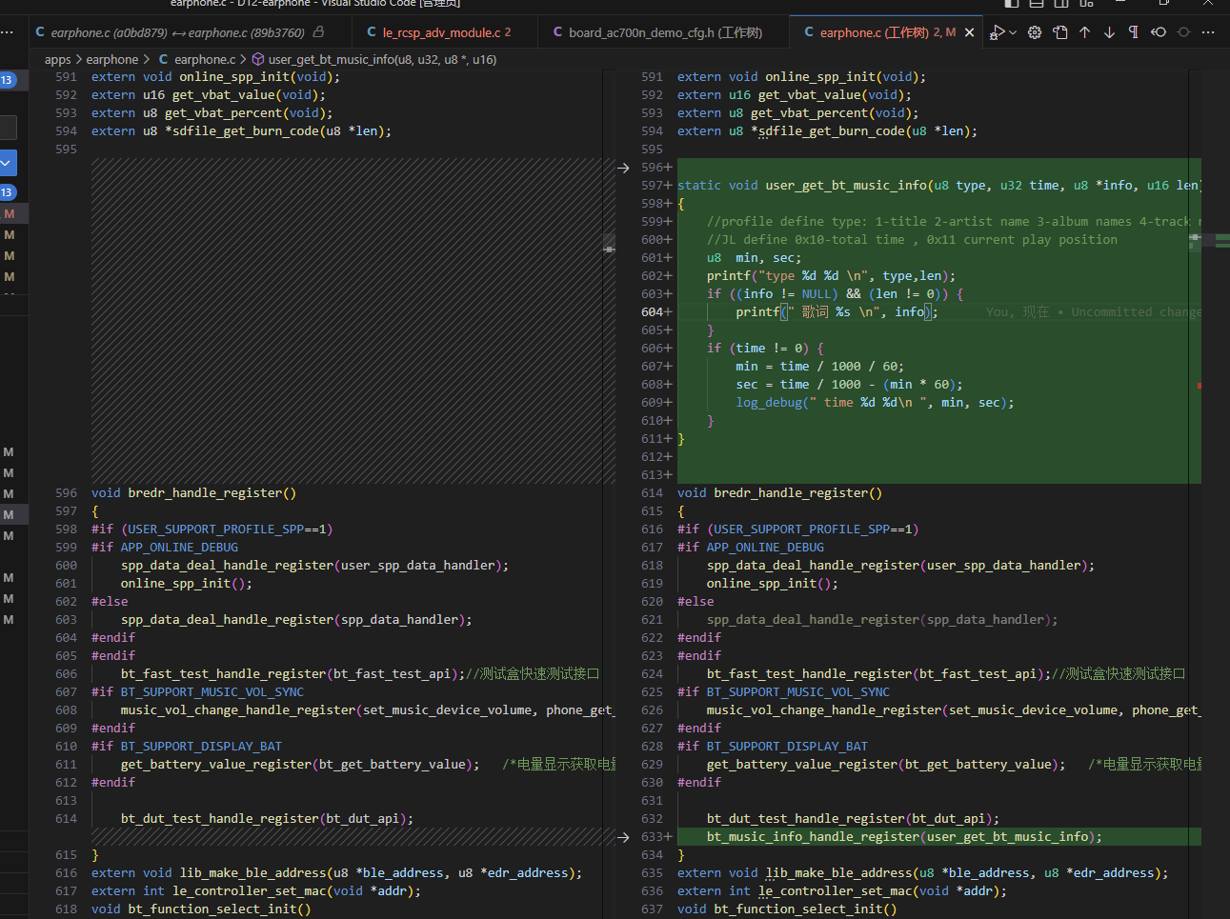Click the printf("type %d %d \n" line
This screenshot has width=1230, height=919.
[x=831, y=276]
